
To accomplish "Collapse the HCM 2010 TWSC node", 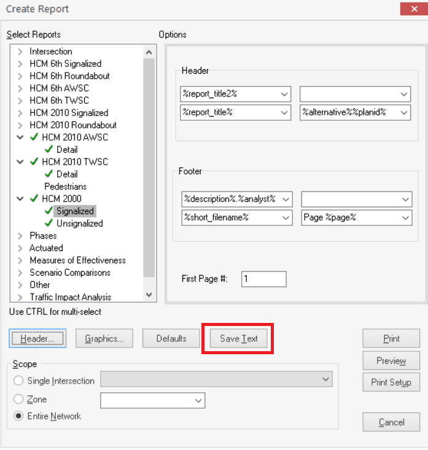I will click(20, 162).
